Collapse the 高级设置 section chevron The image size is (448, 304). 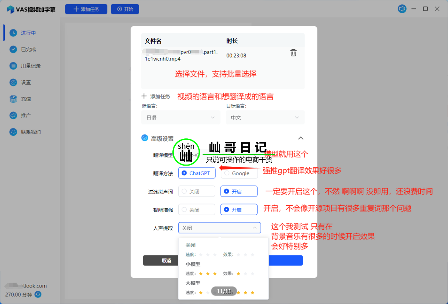coord(301,138)
